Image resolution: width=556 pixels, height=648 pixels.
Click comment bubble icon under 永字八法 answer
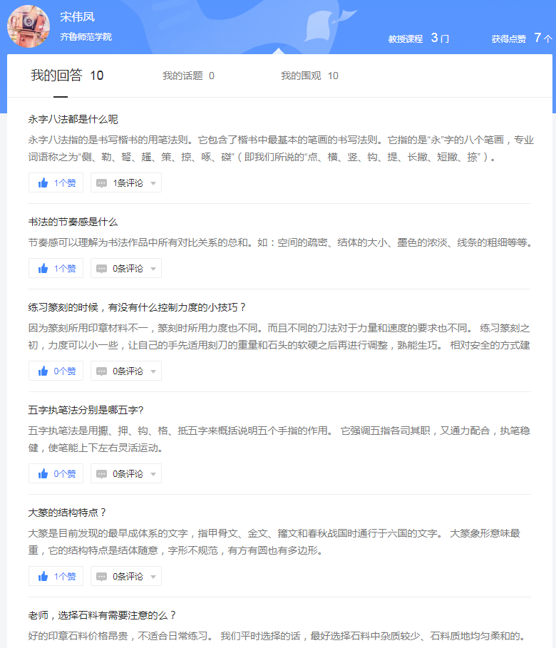click(102, 183)
